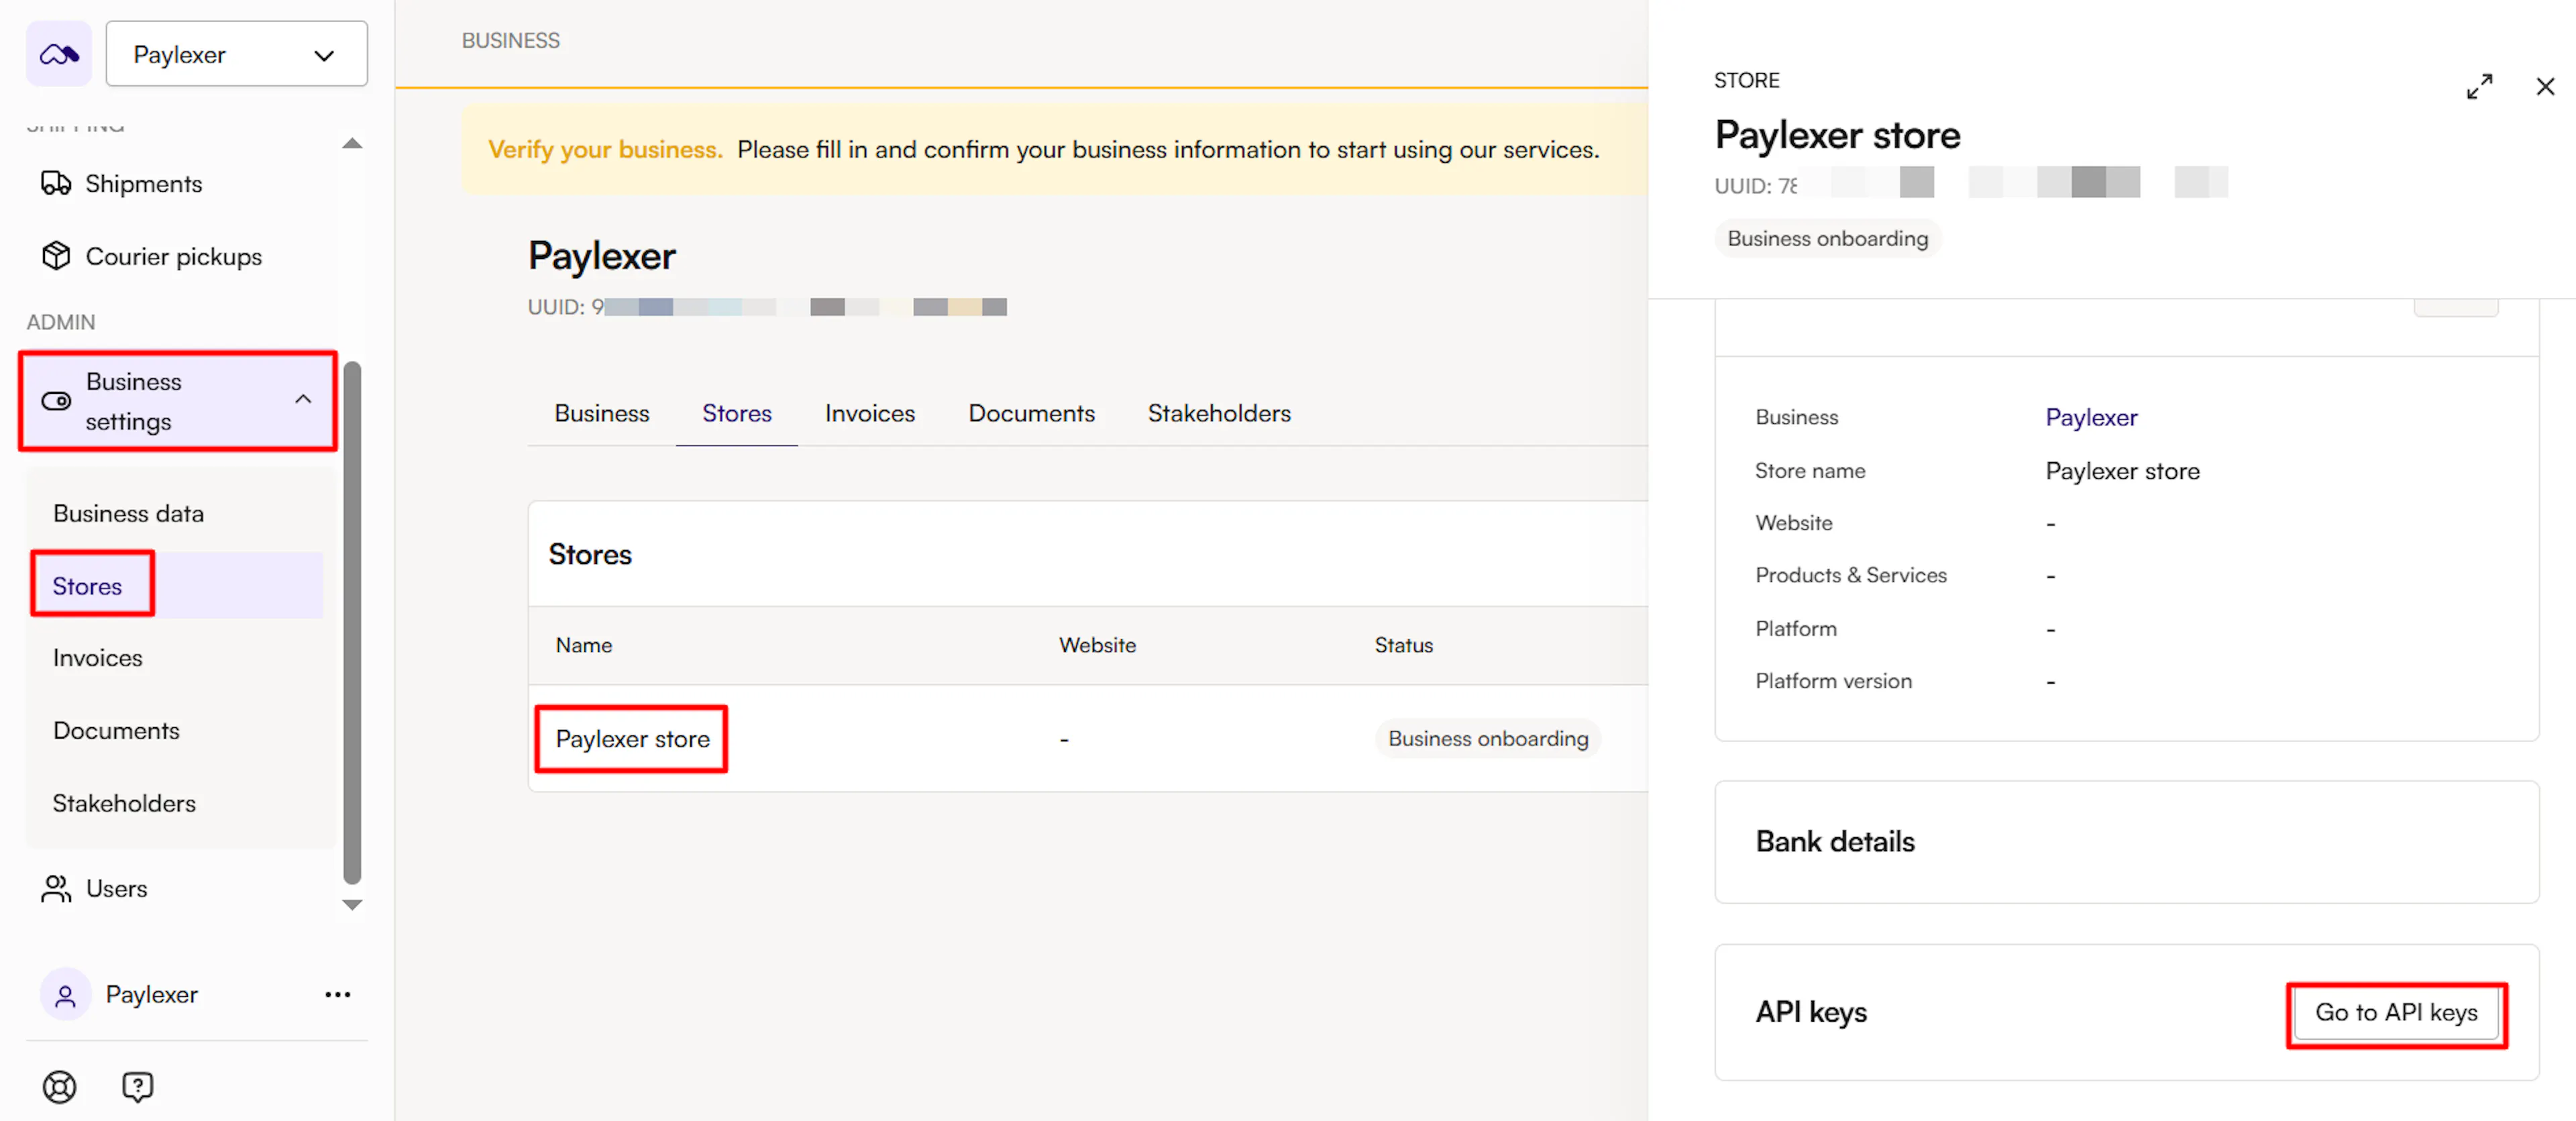
Task: Click the Paylexer user avatar icon
Action: pyautogui.click(x=65, y=995)
